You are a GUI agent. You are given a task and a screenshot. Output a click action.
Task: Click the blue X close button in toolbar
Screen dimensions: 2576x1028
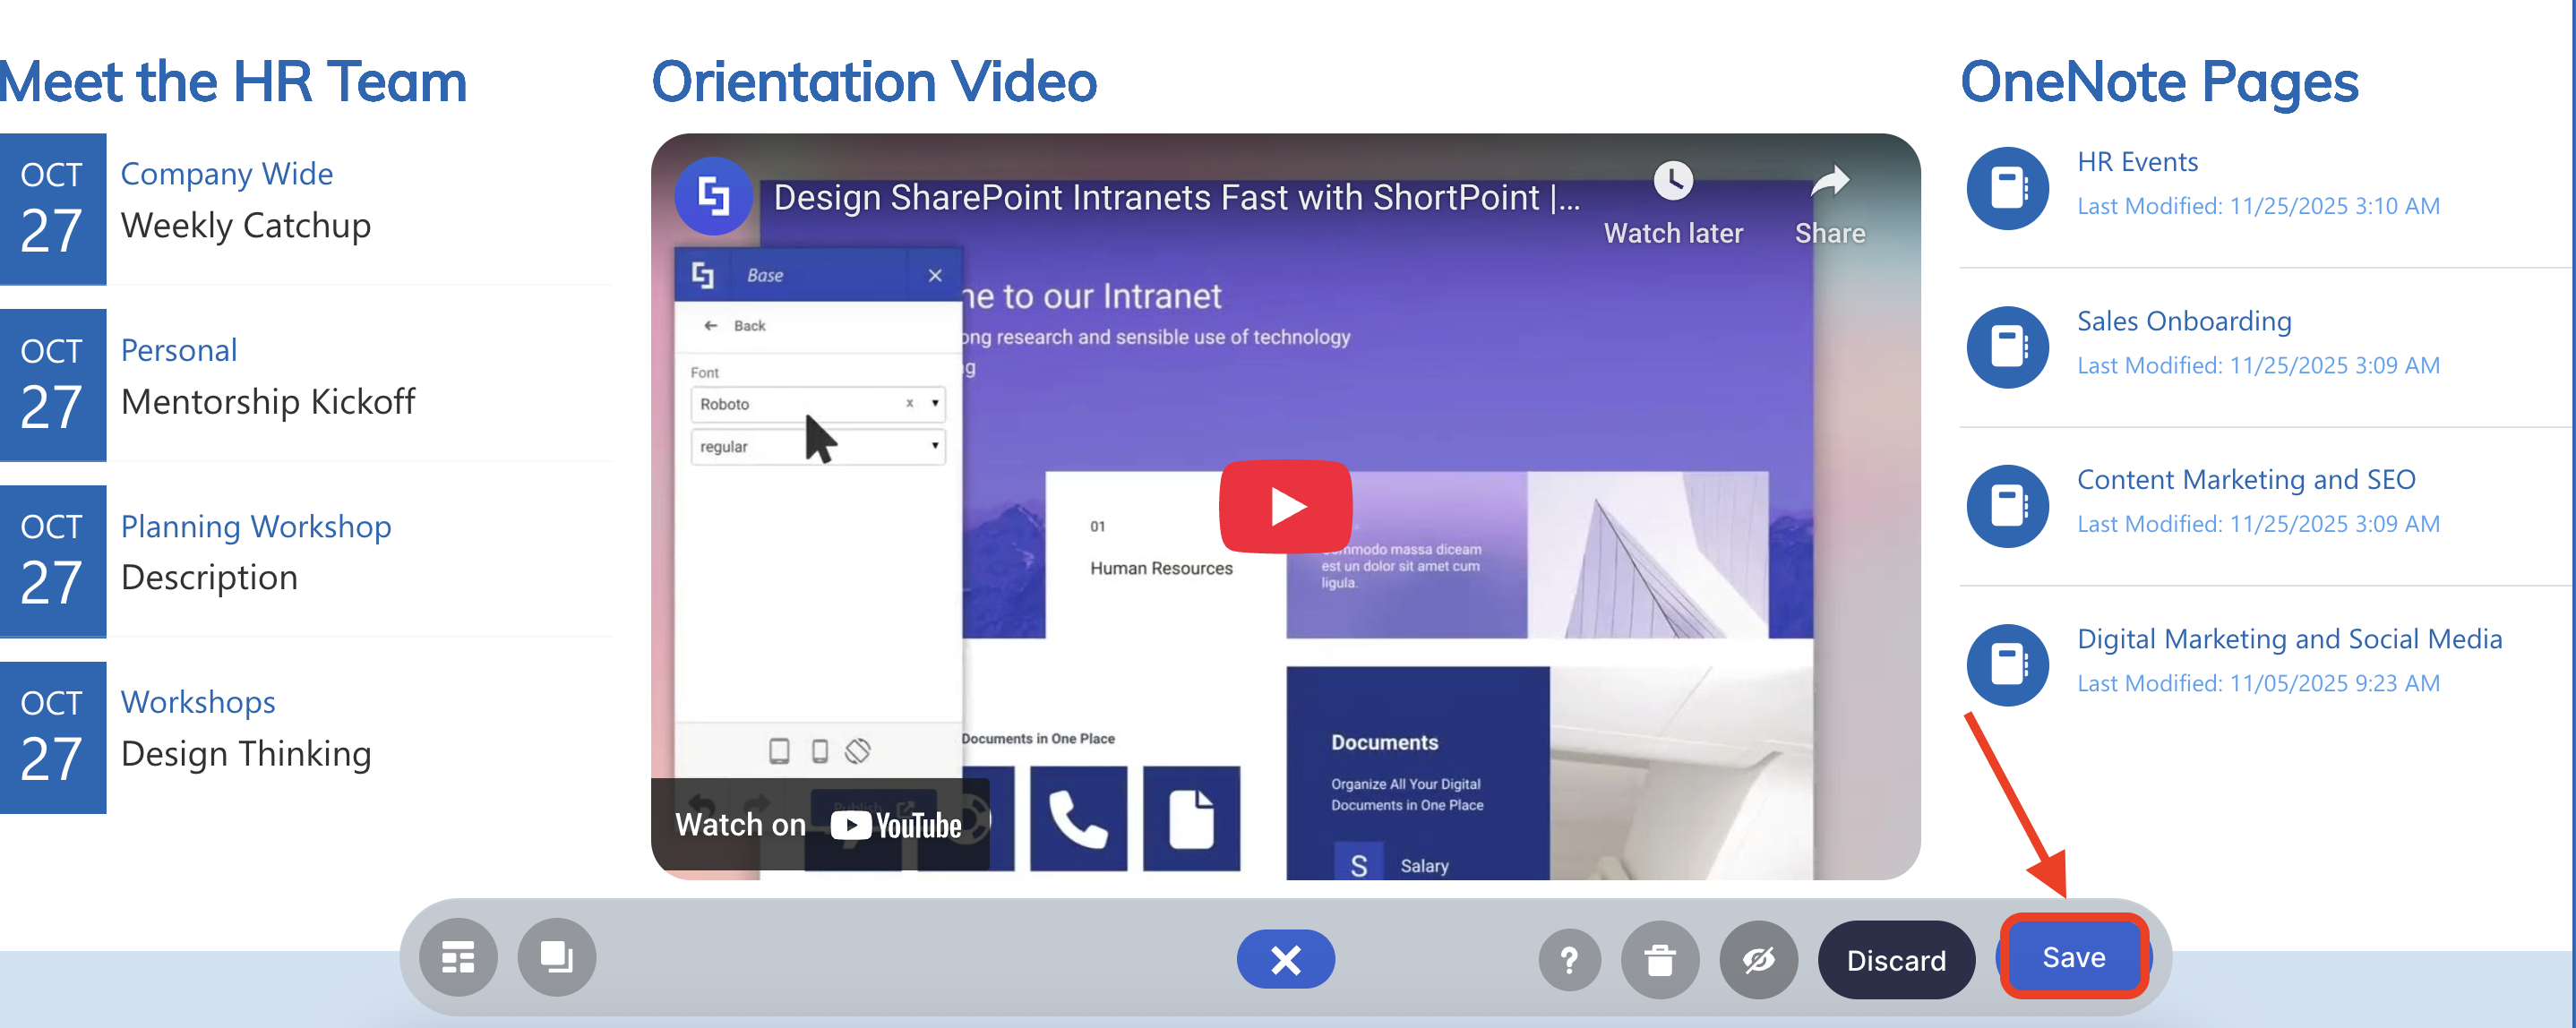tap(1285, 959)
